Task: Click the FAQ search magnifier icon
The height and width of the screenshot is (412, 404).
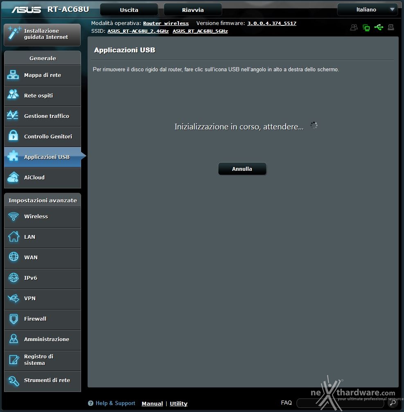Action: [393, 403]
